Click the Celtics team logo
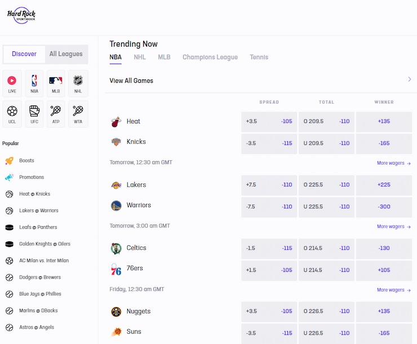 (116, 249)
